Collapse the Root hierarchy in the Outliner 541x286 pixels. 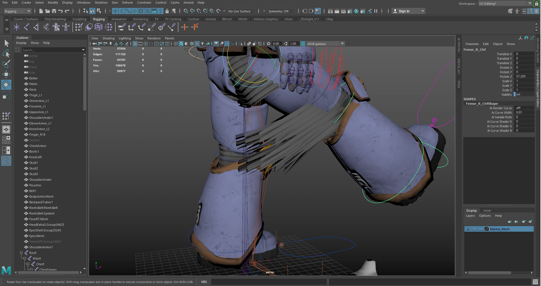(22, 253)
